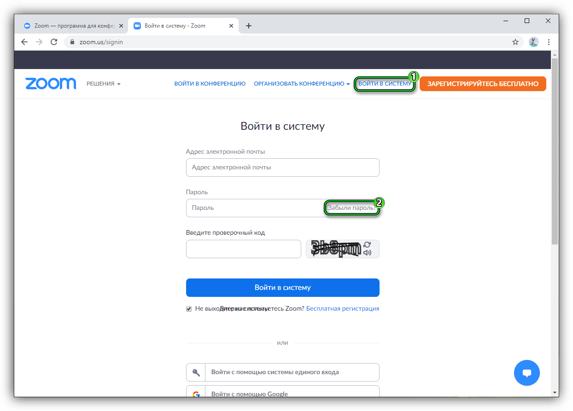Minimize the Chrome window
Screen dimensions: 573x411
click(x=506, y=21)
